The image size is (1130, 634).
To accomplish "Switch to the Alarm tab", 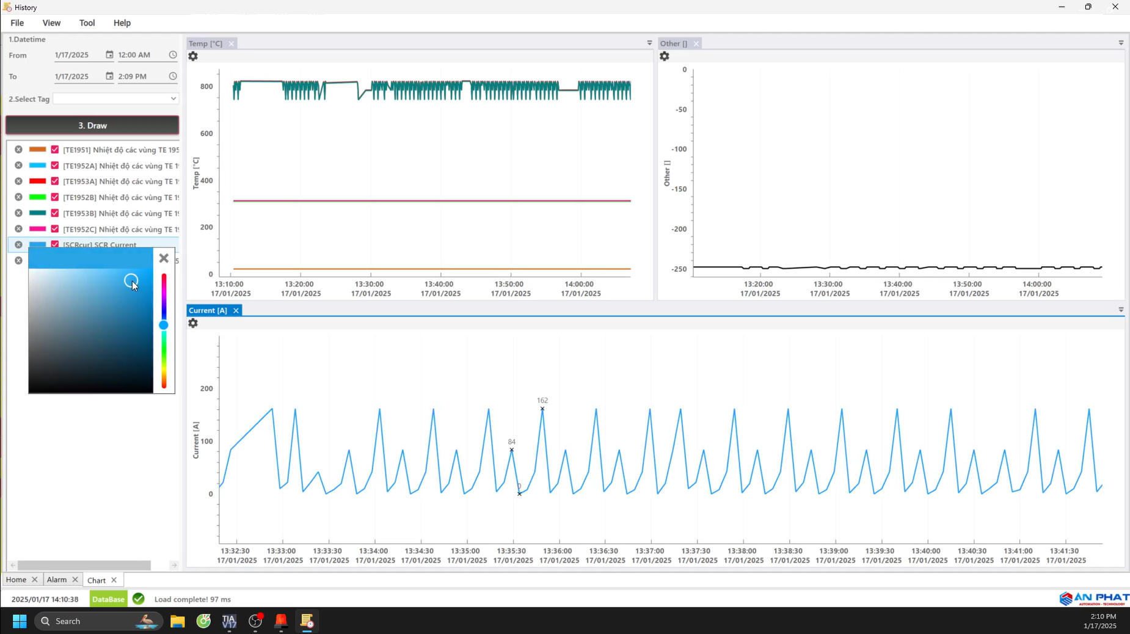I will [x=57, y=580].
